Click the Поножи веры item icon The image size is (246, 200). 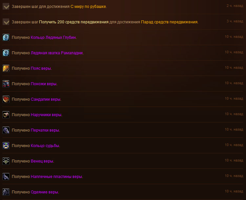(x=6, y=84)
